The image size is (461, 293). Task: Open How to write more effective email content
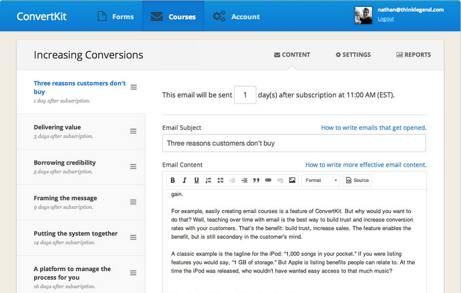click(366, 165)
